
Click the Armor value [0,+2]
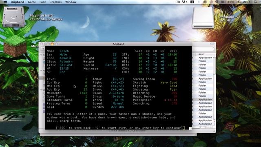point(118,79)
